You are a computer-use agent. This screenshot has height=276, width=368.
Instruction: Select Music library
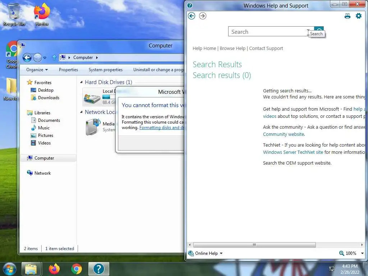coord(43,128)
